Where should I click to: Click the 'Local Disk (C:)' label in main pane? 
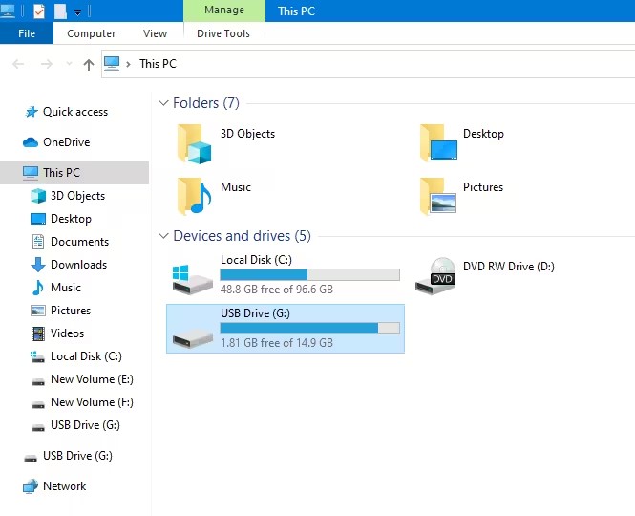tap(256, 259)
